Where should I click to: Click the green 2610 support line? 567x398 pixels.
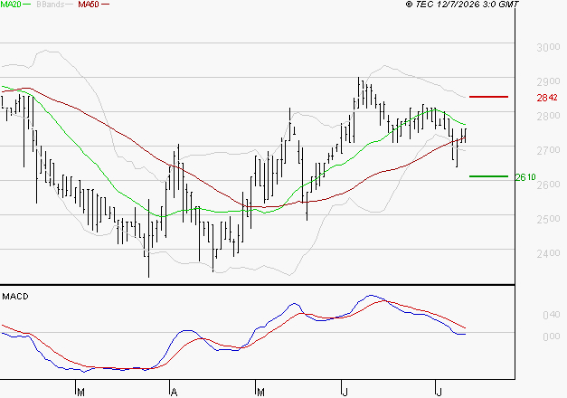click(488, 176)
